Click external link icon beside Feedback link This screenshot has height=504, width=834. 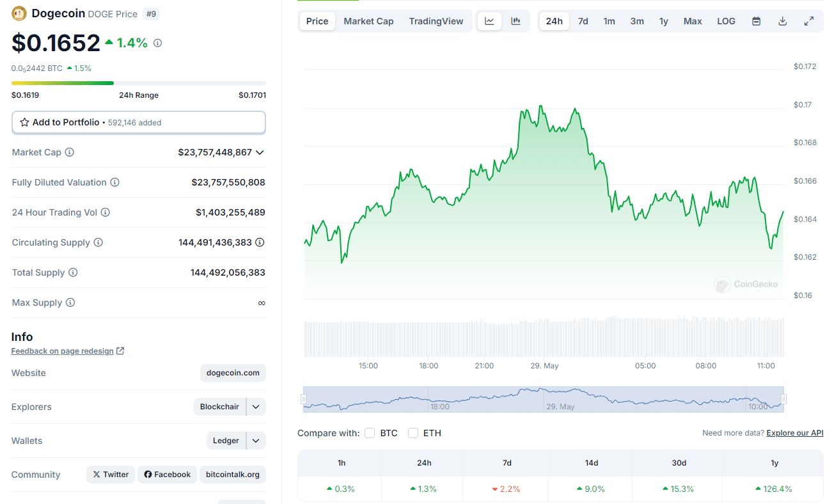pos(120,351)
